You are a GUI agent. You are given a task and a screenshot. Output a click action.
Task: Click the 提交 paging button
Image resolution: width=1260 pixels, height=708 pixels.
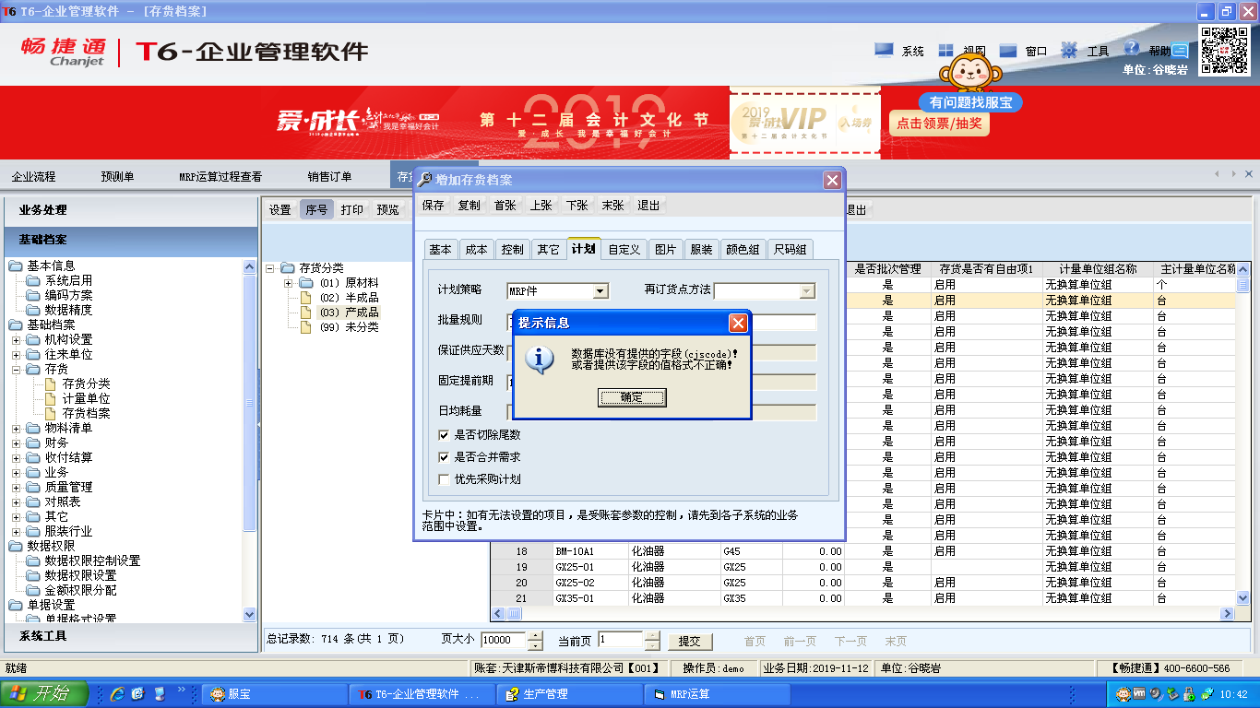[x=690, y=641]
